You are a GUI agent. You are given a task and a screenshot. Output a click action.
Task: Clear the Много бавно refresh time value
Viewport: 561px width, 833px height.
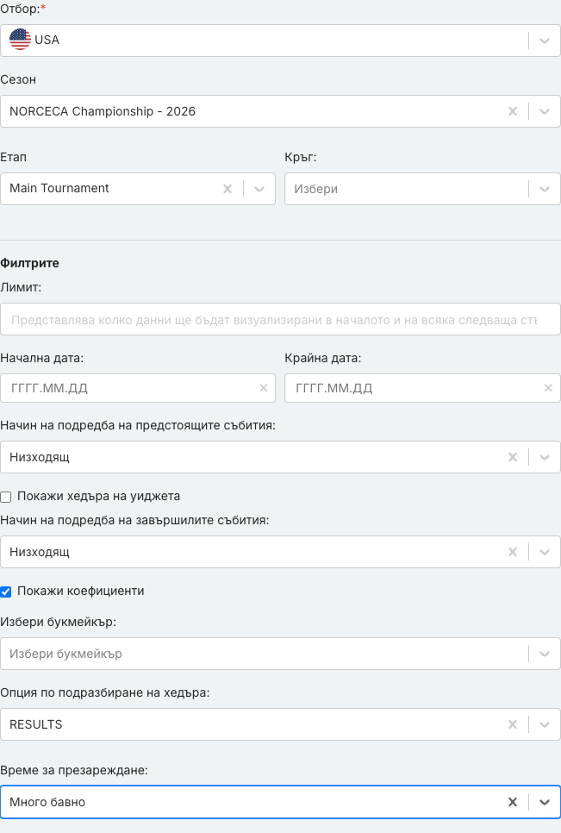pyautogui.click(x=513, y=802)
